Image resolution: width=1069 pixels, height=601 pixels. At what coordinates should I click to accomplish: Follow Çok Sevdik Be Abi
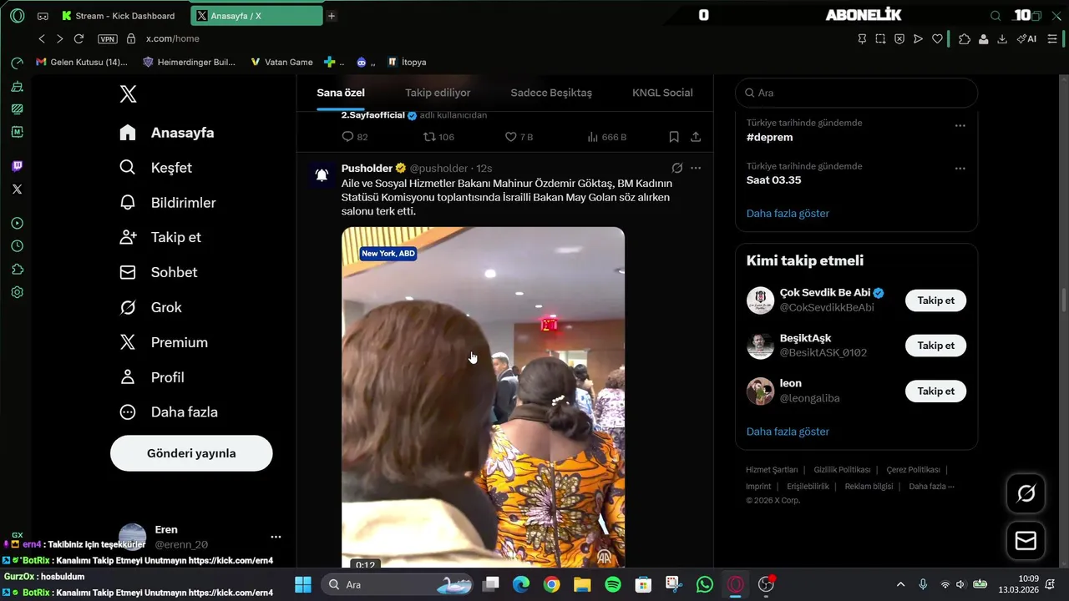coord(935,300)
